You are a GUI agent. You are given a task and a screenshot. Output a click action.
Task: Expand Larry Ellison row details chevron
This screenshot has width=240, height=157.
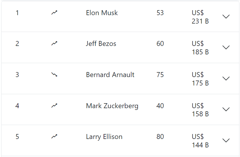[226, 140]
